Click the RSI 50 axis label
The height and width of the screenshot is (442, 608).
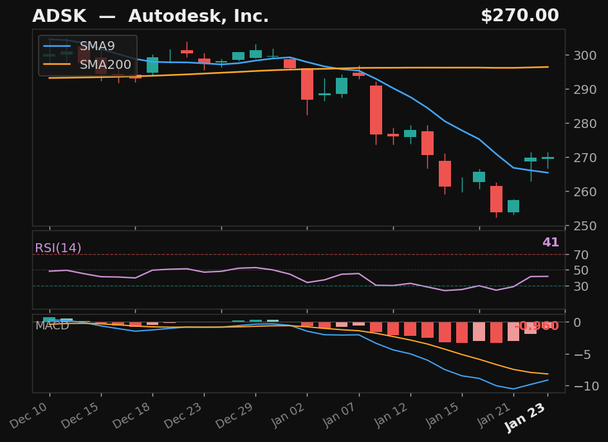point(582,270)
